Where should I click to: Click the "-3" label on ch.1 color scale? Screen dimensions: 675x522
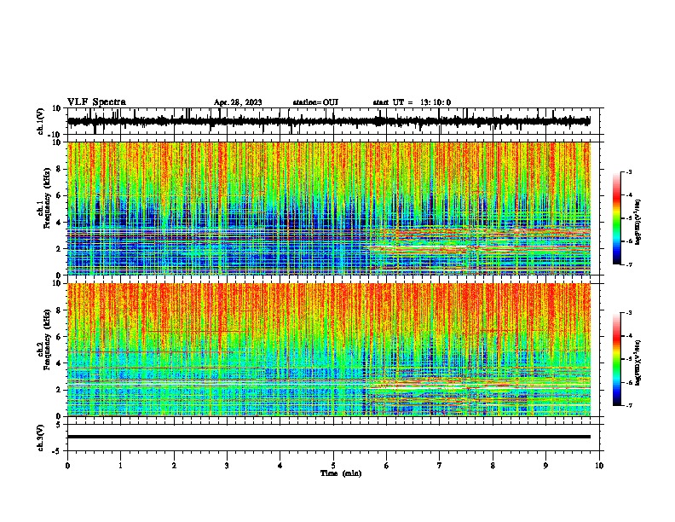[629, 171]
